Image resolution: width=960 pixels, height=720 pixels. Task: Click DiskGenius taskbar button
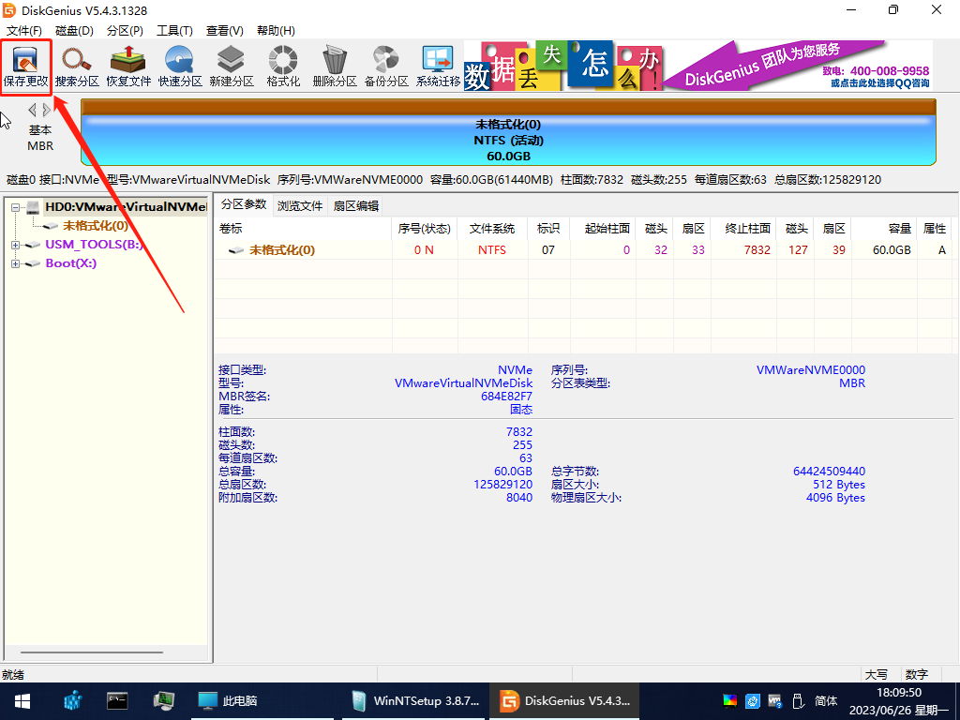(x=564, y=700)
